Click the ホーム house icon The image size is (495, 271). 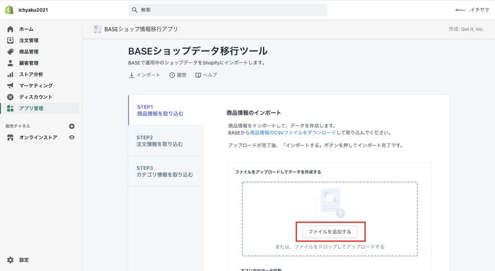point(10,29)
